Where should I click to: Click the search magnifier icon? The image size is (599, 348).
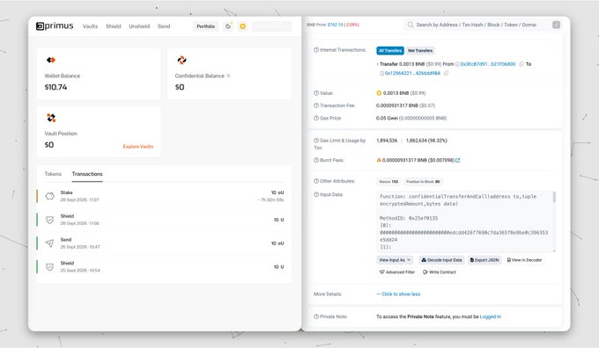tap(410, 25)
